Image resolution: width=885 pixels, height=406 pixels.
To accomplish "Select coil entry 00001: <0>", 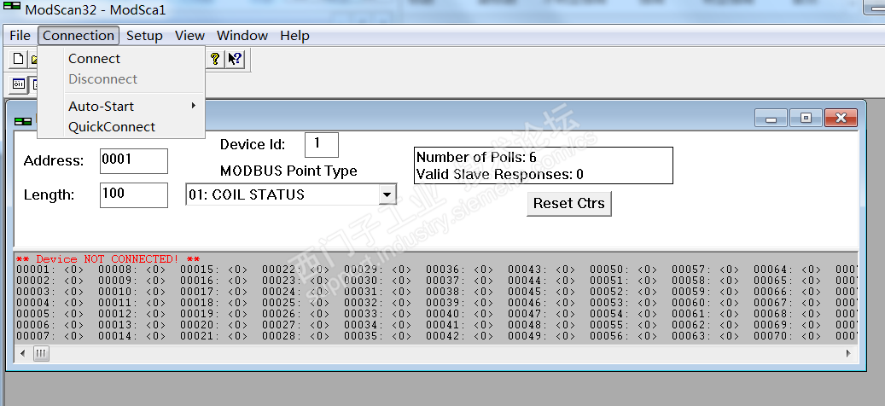I will point(50,270).
